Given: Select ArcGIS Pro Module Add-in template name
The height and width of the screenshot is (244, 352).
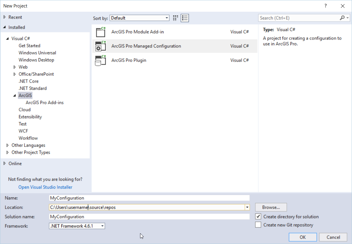Looking at the screenshot, I should click(x=138, y=32).
